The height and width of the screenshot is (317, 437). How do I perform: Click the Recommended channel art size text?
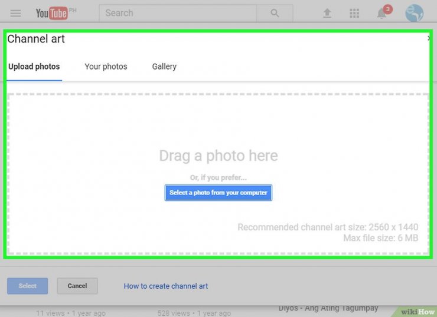click(x=328, y=227)
